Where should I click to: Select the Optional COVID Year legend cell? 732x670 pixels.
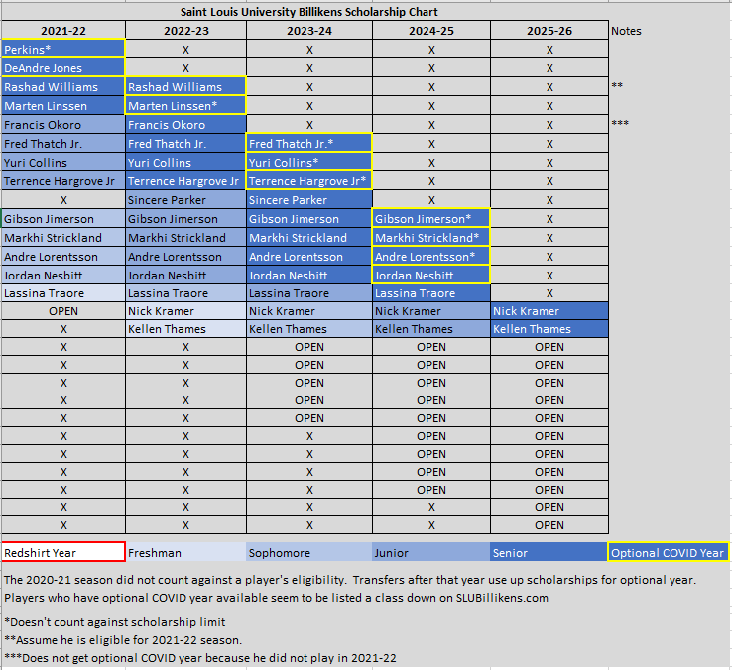point(668,553)
